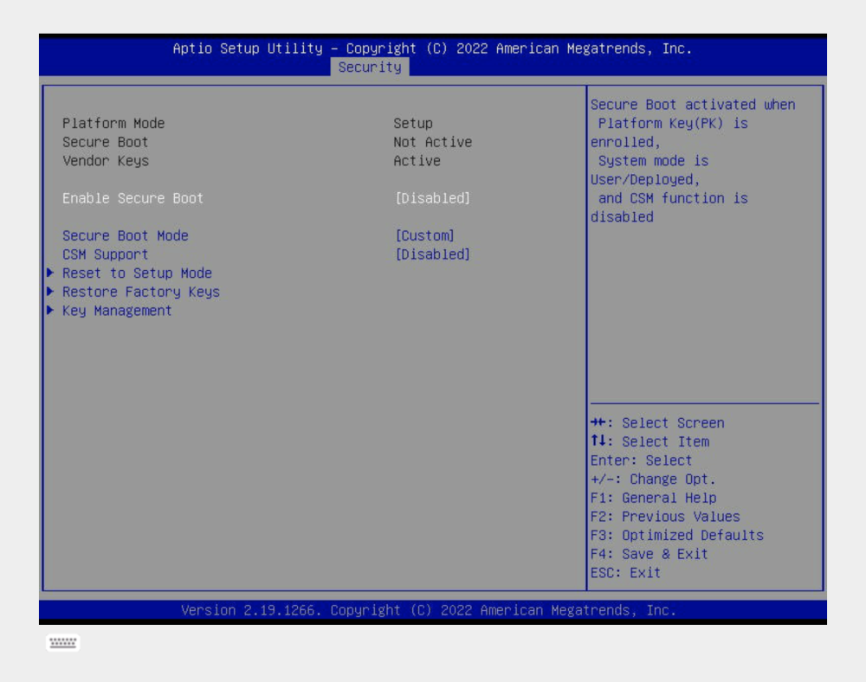Select the CSM Support option
Viewport: 866px width, 682px height.
click(105, 254)
